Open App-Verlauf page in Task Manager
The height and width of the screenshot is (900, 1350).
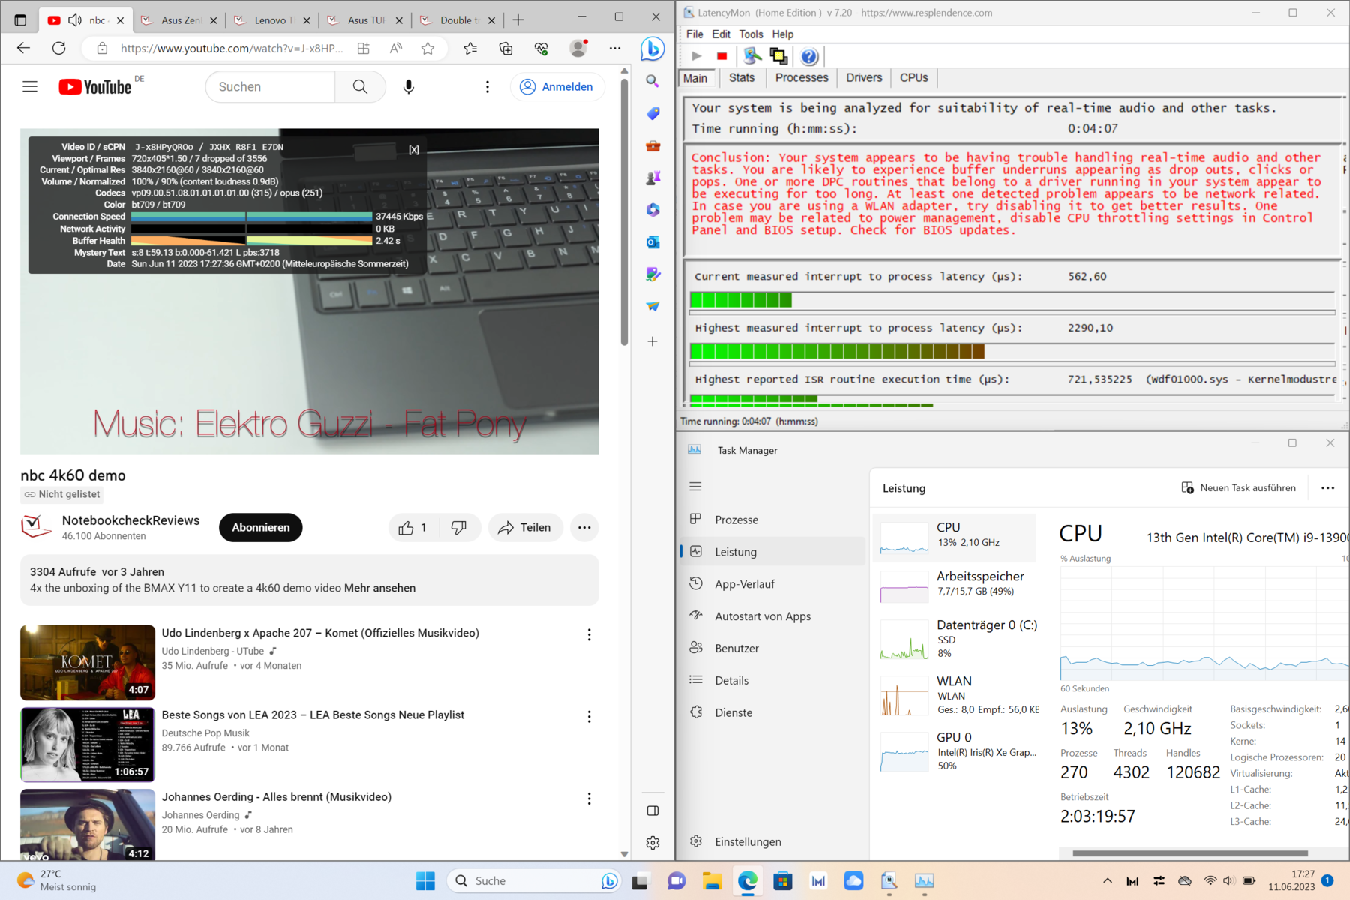[773, 584]
